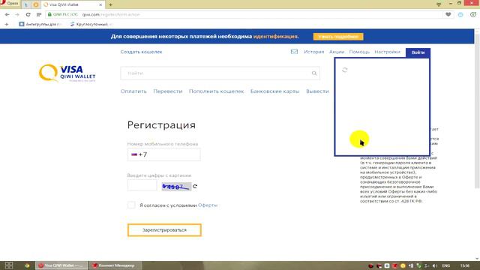The image size is (480, 270).
Task: Switch to the orange pinned tab
Action: click(36, 4)
